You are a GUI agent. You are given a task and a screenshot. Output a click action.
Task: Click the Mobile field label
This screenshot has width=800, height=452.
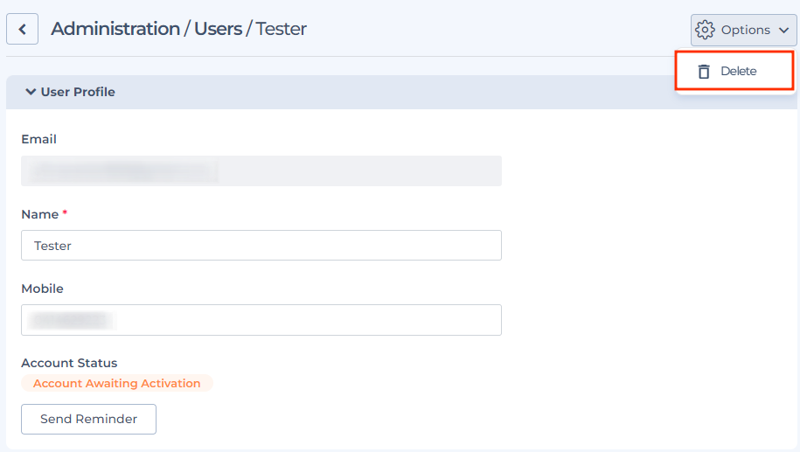(42, 289)
